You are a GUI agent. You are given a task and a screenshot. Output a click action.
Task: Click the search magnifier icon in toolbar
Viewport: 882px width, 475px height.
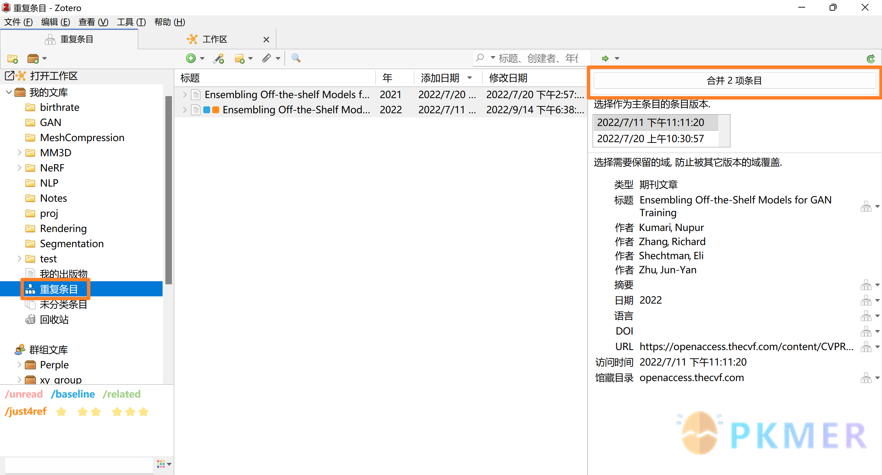click(296, 58)
